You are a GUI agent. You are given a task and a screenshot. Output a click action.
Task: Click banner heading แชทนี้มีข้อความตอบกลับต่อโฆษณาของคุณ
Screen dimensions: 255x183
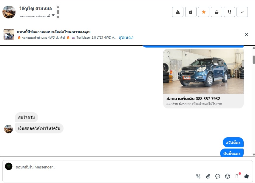pos(54,32)
